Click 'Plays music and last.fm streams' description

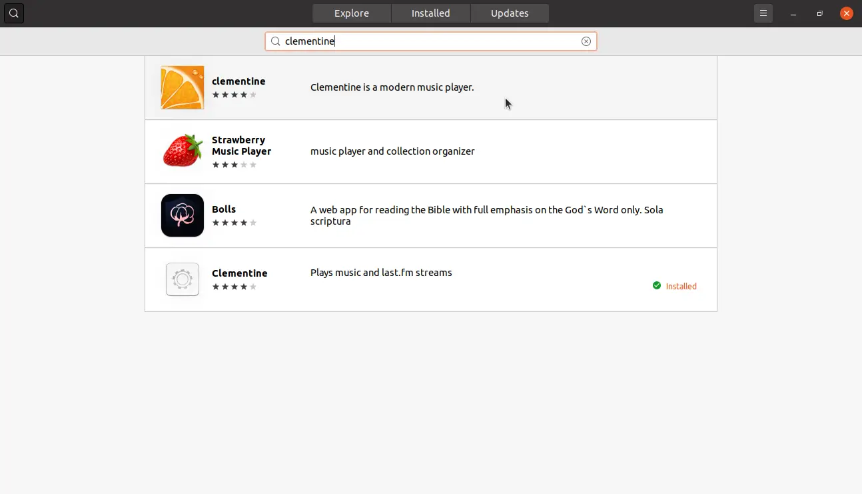(381, 273)
